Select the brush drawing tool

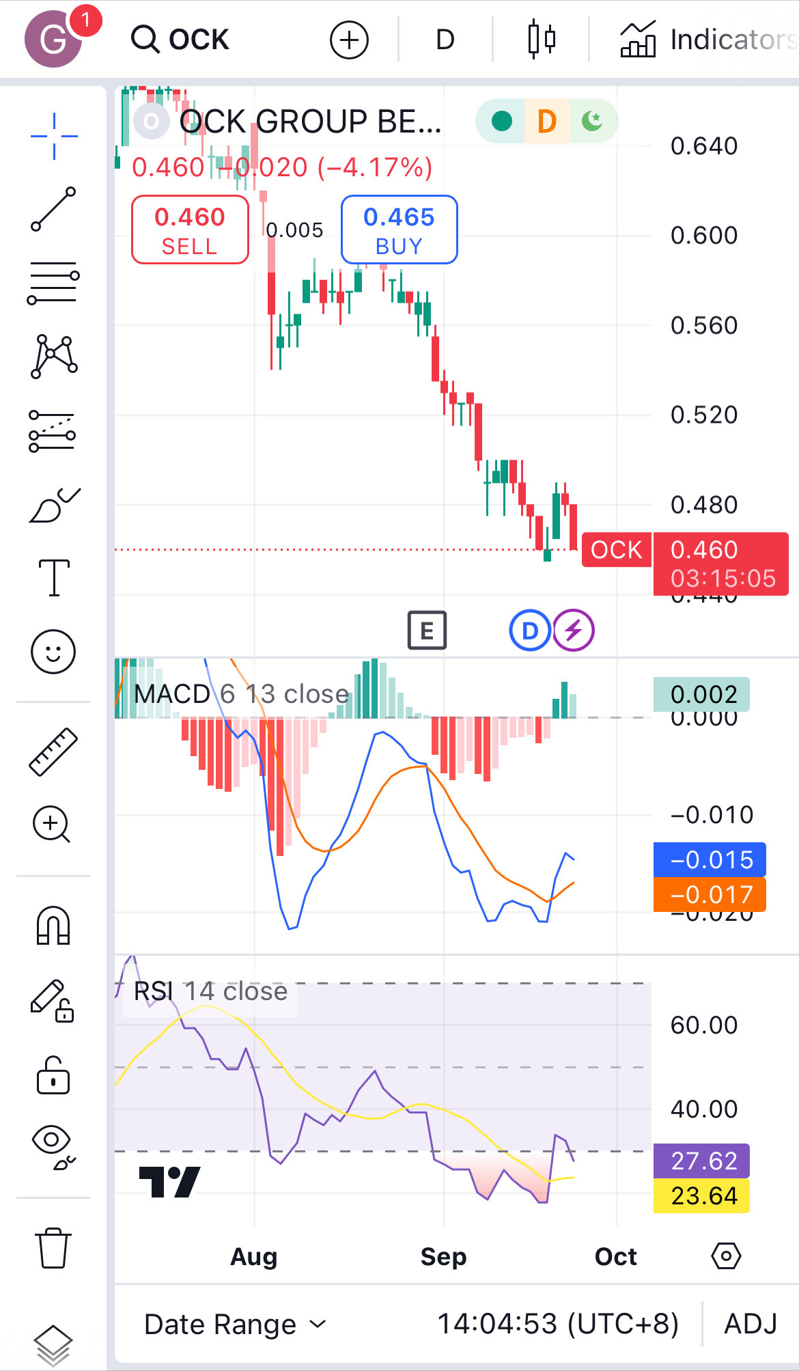(x=55, y=505)
